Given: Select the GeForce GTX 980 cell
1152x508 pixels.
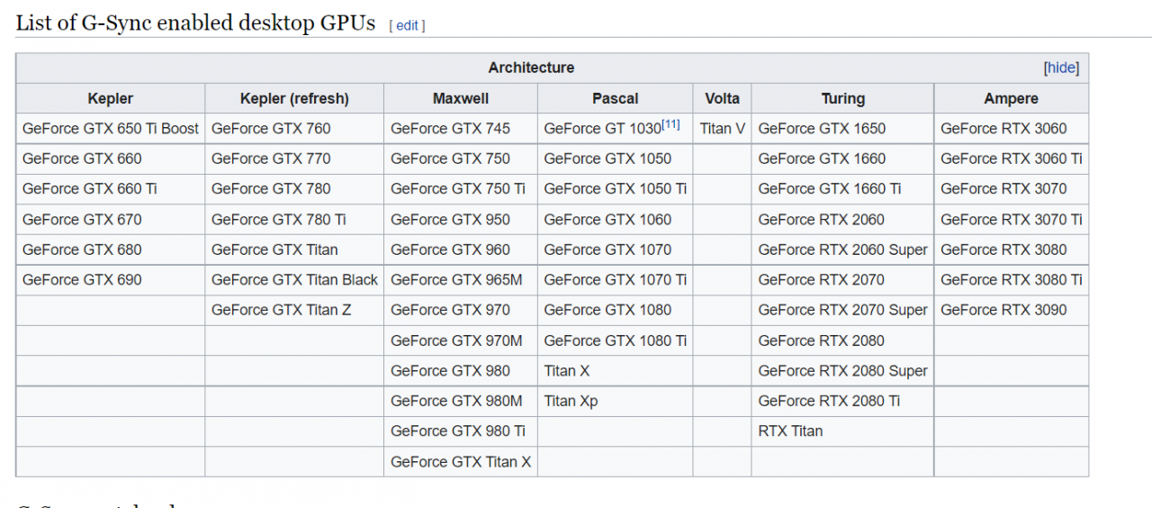Looking at the screenshot, I should (461, 370).
